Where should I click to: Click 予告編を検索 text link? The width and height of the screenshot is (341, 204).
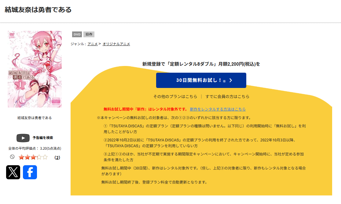pyautogui.click(x=43, y=138)
